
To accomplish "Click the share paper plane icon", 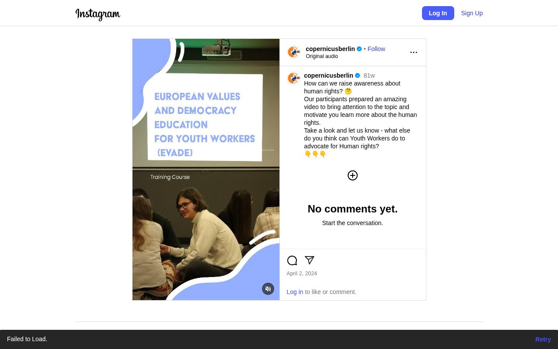I will point(310,260).
